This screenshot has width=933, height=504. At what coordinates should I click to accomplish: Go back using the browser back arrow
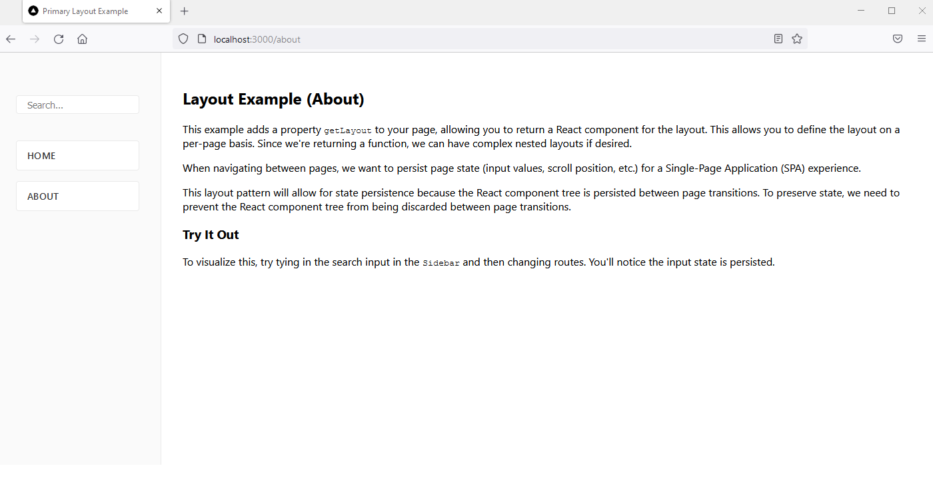pos(11,39)
